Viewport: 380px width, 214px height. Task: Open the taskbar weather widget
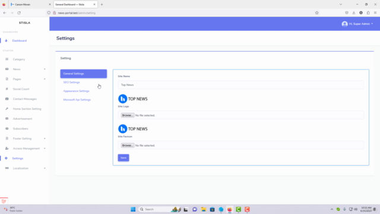[x=13, y=209]
